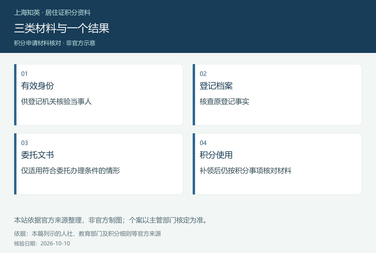Click the subtitle 积分申请材料核对 · 非官方示意

(x=55, y=43)
